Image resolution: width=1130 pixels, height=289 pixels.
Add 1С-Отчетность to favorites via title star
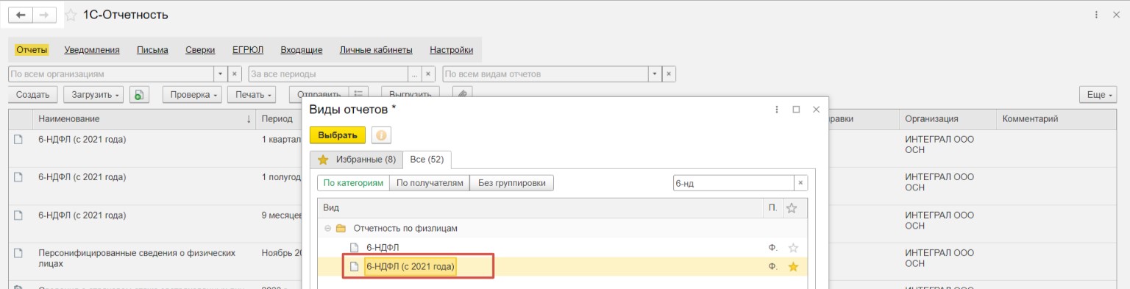[71, 15]
